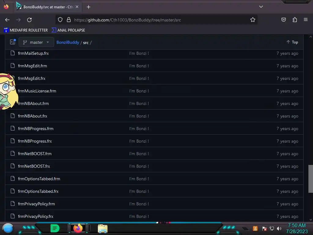The width and height of the screenshot is (313, 235).
Task: Expand the file tree side panel
Action: [x=13, y=42]
